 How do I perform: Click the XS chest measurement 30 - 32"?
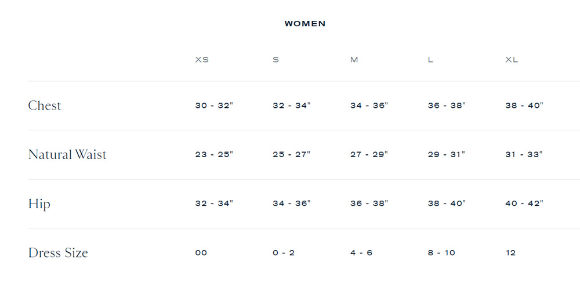pos(214,106)
